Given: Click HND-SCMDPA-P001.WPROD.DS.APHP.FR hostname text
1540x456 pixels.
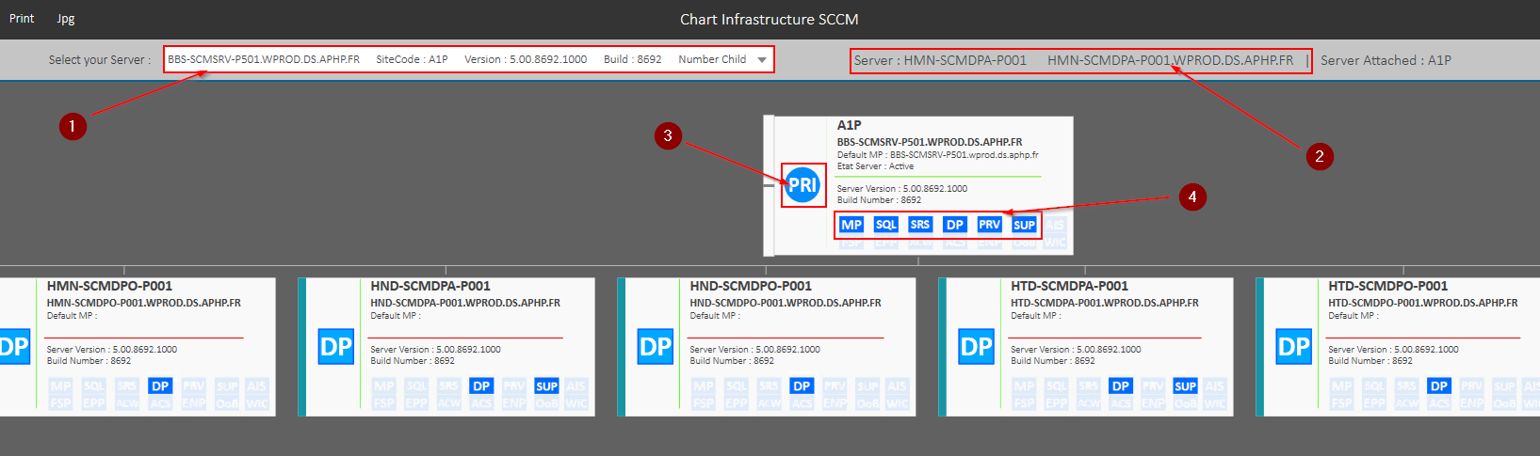Looking at the screenshot, I should point(465,304).
